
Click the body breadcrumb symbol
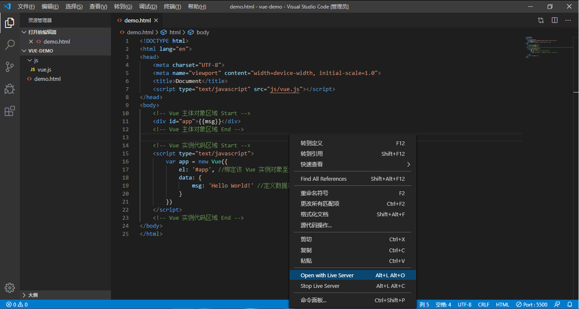click(x=198, y=32)
